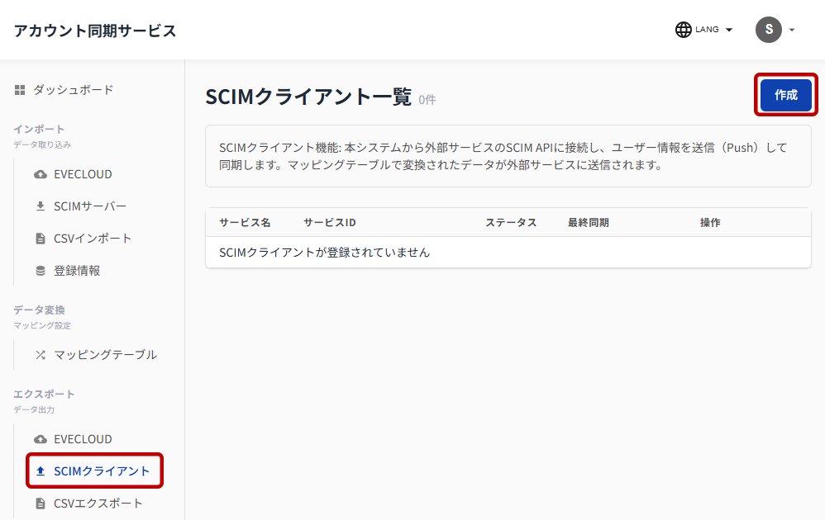Expand the user account menu arrow
Screen dimensions: 825x520
791,30
